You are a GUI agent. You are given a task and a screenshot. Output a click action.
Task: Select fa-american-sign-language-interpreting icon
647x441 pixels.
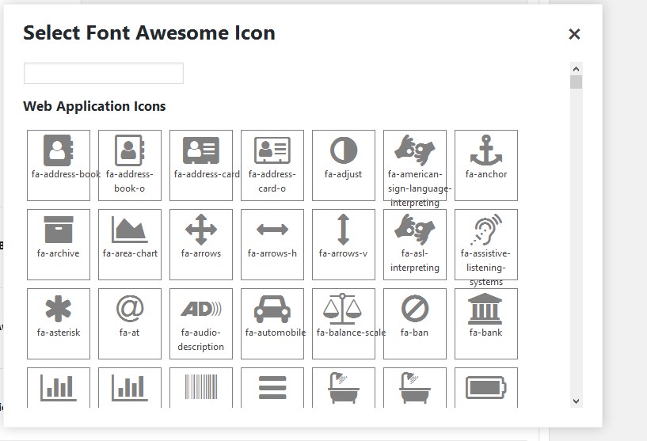[x=415, y=165]
